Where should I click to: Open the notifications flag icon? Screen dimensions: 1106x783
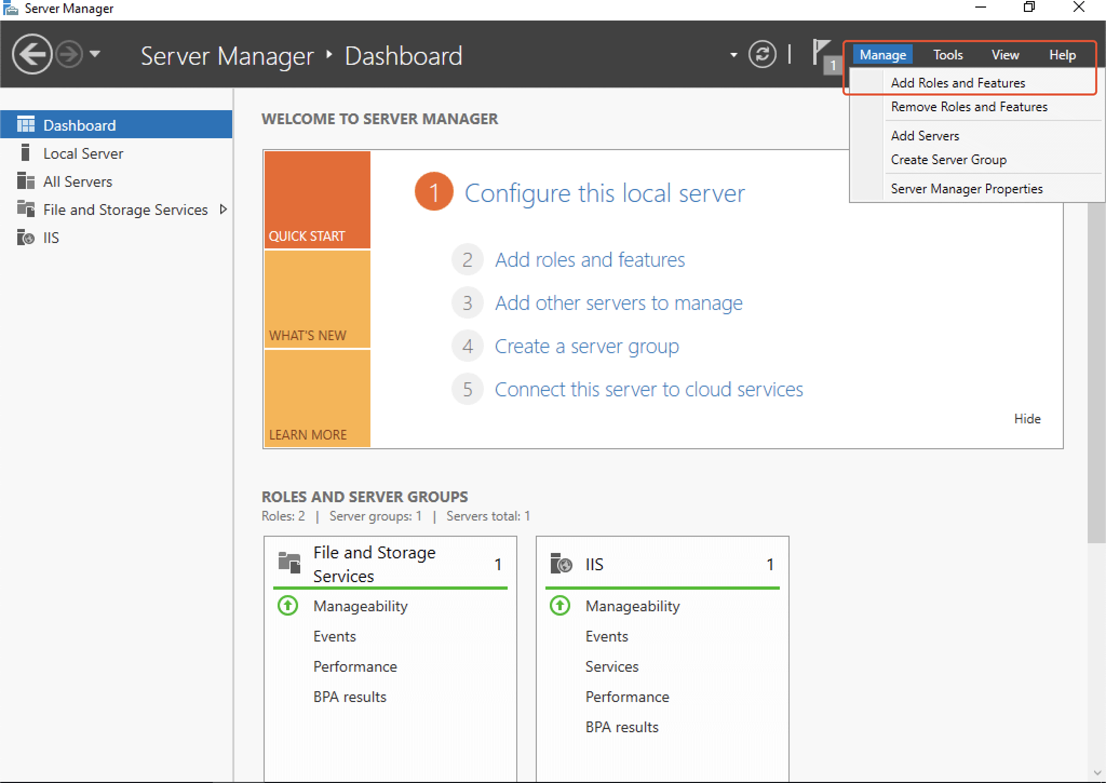pos(821,52)
